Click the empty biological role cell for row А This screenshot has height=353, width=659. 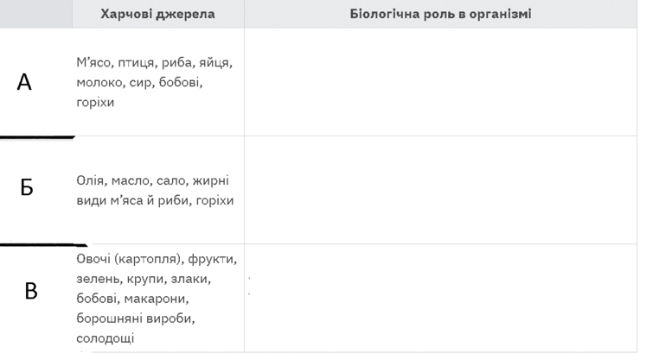point(440,82)
